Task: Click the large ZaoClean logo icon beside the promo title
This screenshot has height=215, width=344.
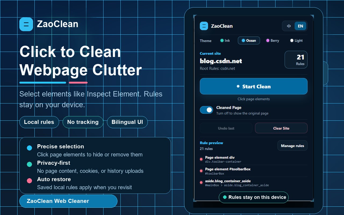Action: pyautogui.click(x=26, y=24)
